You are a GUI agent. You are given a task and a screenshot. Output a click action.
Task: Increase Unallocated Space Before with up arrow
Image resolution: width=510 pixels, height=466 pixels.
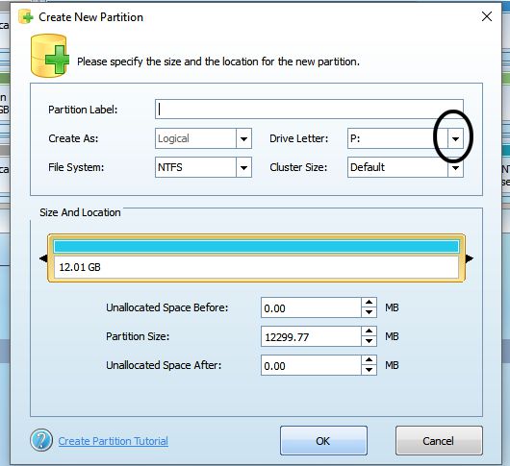pos(369,303)
